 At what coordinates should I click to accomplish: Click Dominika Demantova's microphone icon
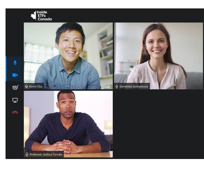click(x=117, y=86)
